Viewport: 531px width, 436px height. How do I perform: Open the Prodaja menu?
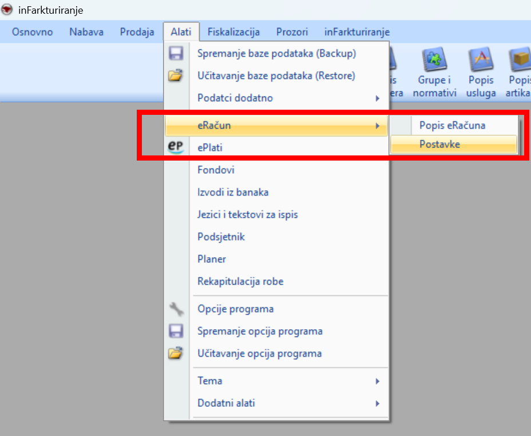[x=137, y=32]
